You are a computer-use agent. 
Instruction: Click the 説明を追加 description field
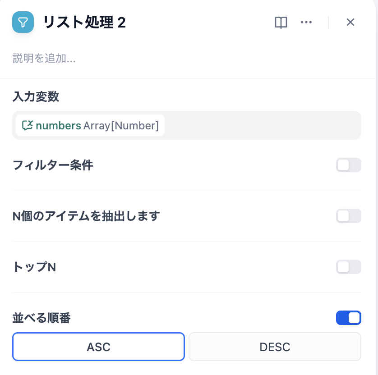click(44, 58)
